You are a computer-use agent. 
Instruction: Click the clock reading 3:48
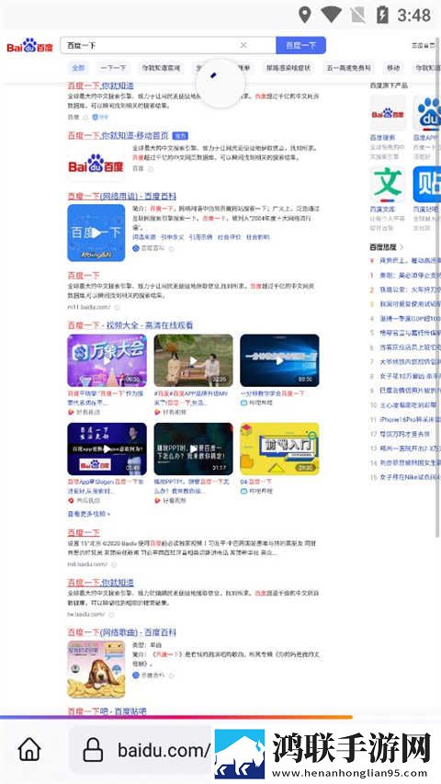414,15
